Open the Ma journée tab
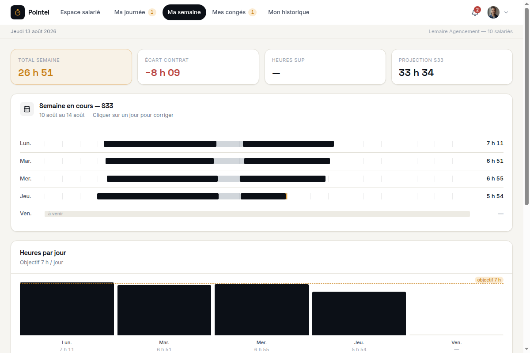 135,12
